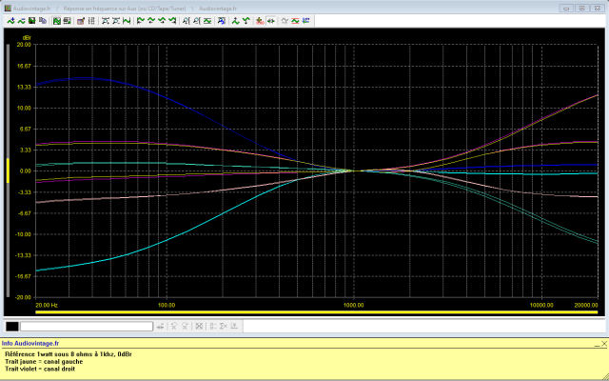This screenshot has width=609, height=381.
Task: Close the Info Audiovintage.fr panel
Action: tap(604, 344)
